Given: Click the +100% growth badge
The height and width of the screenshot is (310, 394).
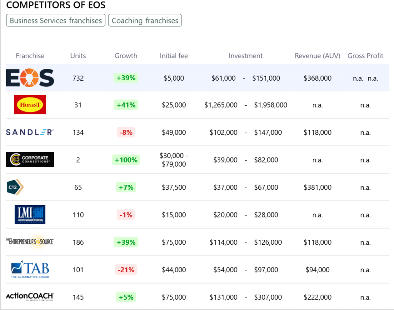Looking at the screenshot, I should pos(126,160).
